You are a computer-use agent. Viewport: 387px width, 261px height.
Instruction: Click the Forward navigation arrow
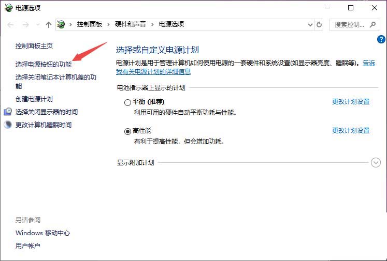[26, 25]
